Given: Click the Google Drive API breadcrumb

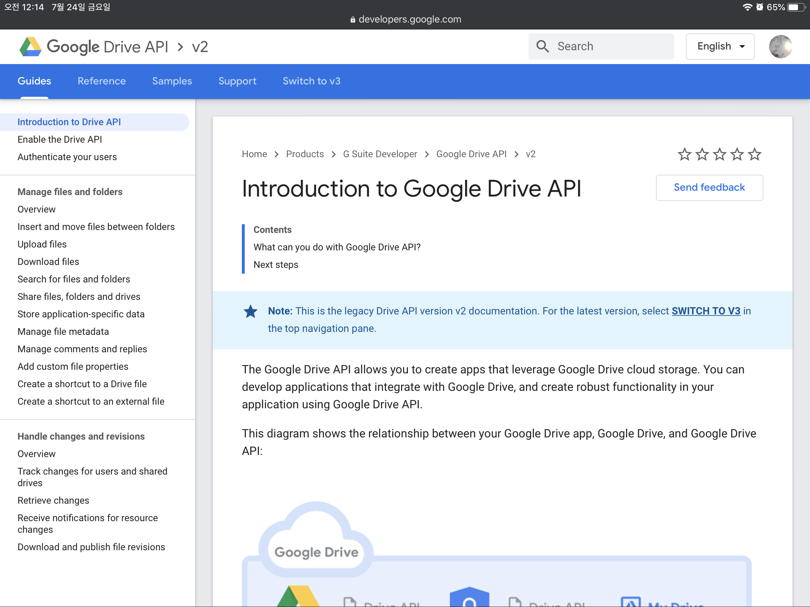Looking at the screenshot, I should (471, 154).
